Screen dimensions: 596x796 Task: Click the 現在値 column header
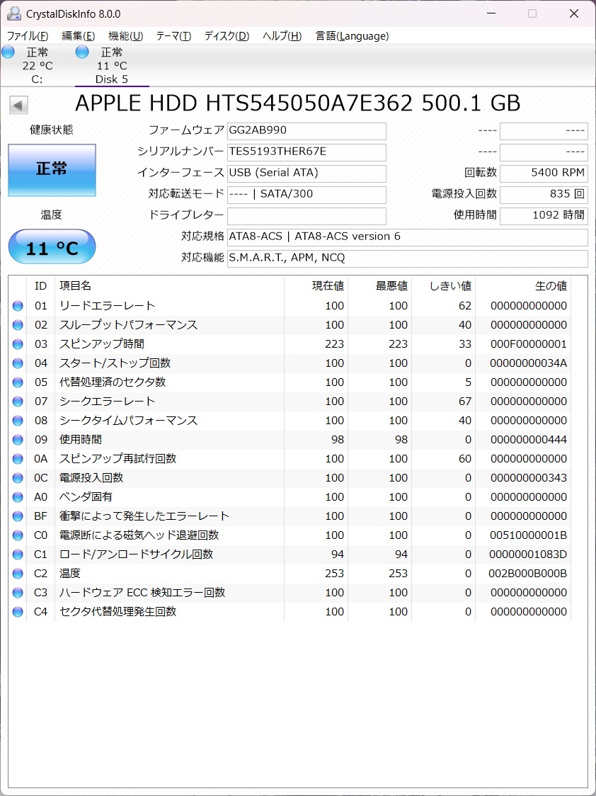click(316, 286)
